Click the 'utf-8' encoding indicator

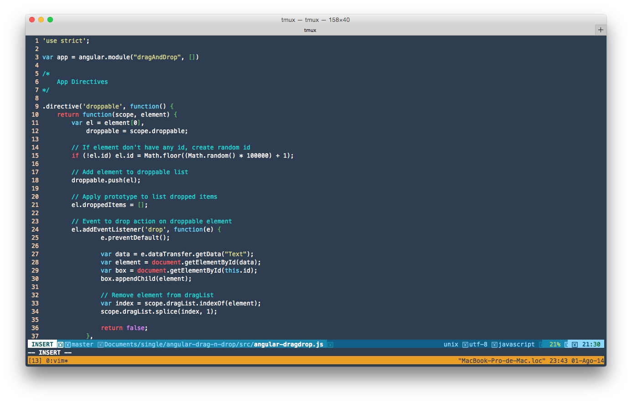click(478, 344)
